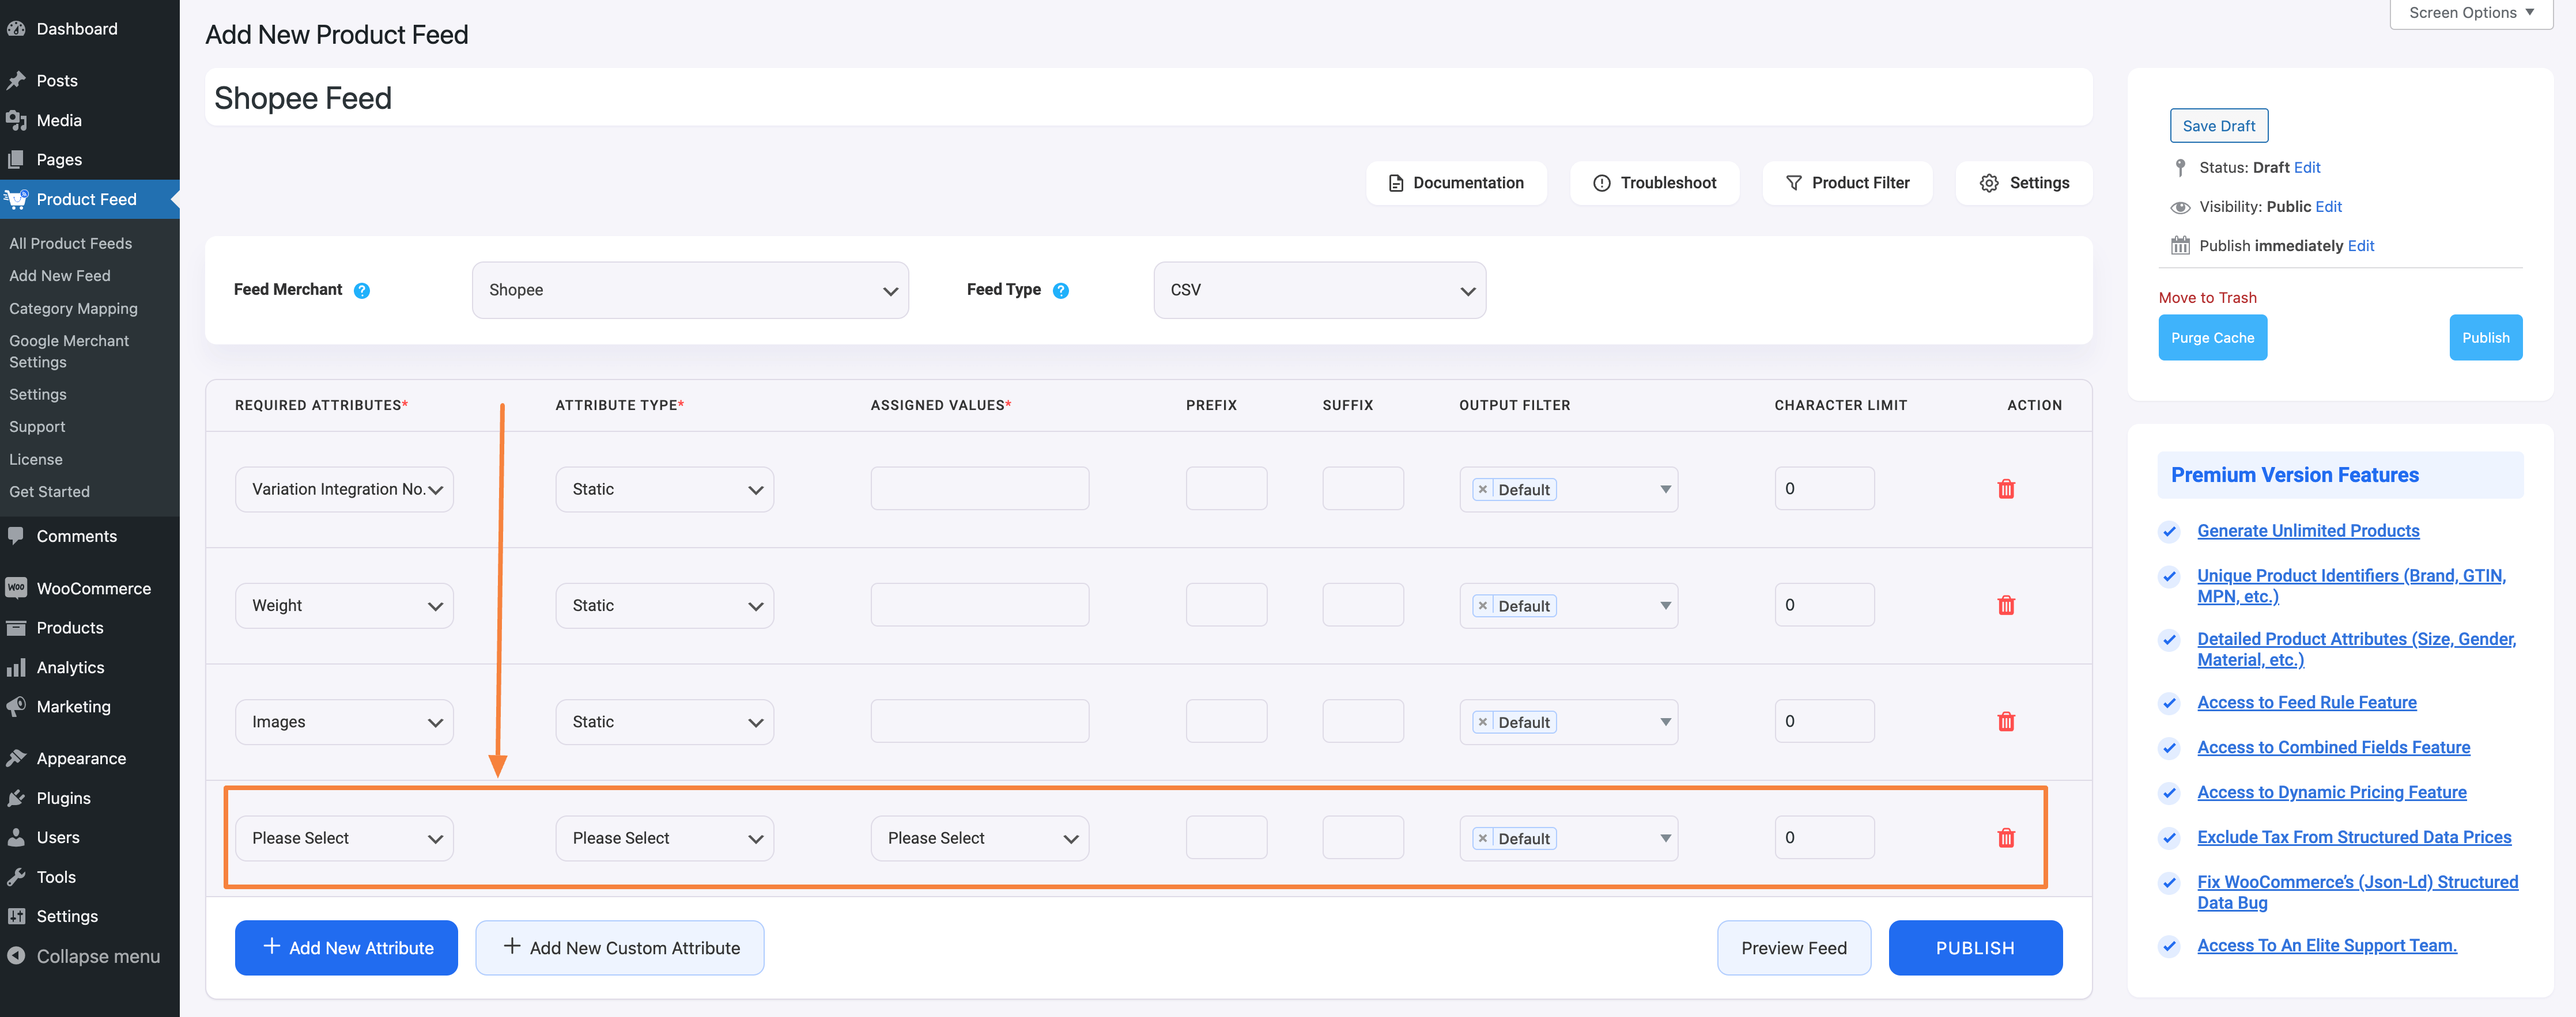Click the Dashboard gauge icon in sidebar

pos(16,29)
